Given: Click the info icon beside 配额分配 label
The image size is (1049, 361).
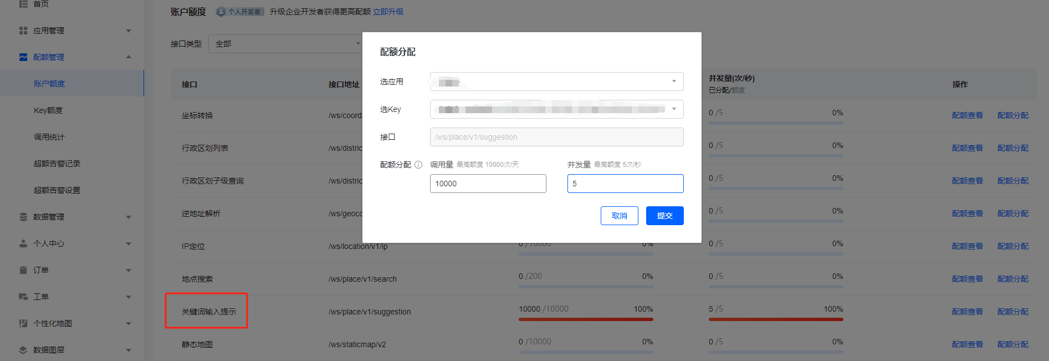Looking at the screenshot, I should 418,165.
